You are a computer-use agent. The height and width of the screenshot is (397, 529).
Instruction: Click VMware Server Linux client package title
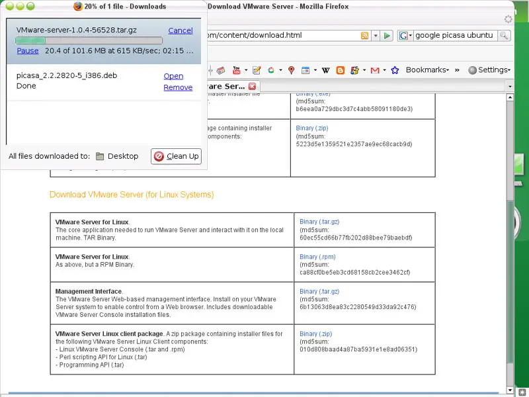(x=109, y=334)
